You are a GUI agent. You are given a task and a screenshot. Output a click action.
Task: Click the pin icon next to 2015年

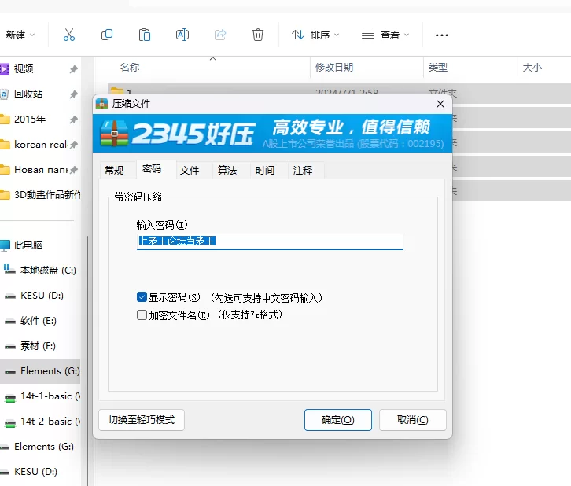point(74,120)
